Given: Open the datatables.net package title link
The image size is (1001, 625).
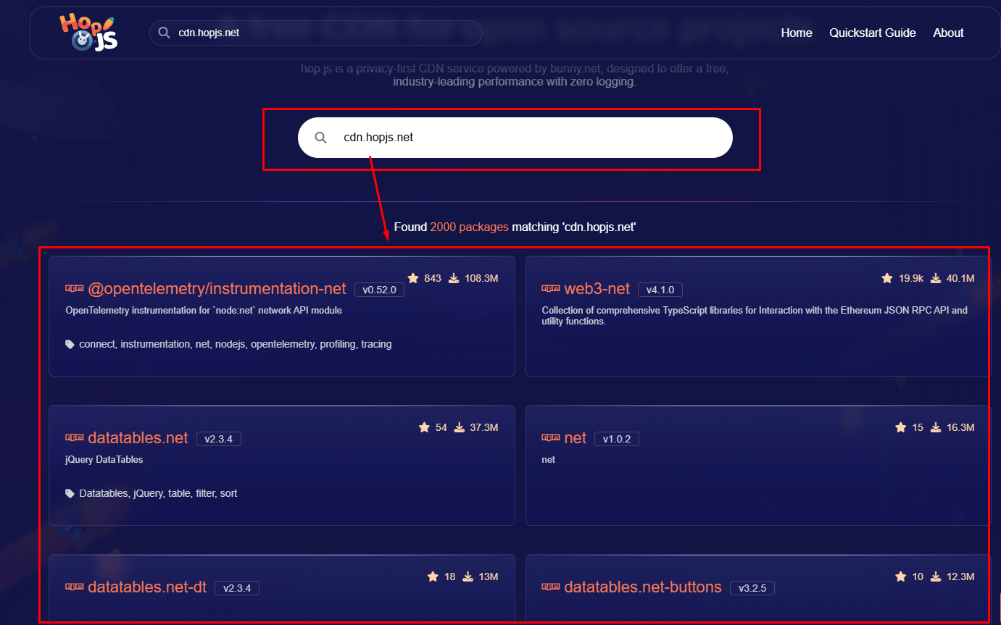Looking at the screenshot, I should click(138, 437).
